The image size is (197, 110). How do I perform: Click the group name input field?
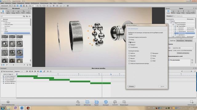tap(183, 48)
